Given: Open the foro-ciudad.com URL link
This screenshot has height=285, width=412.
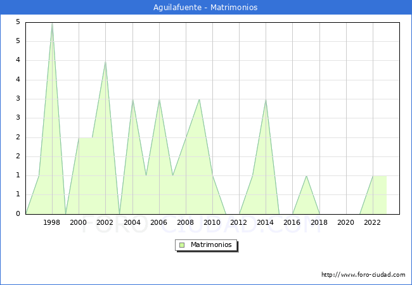Looking at the screenshot, I should [x=363, y=275].
